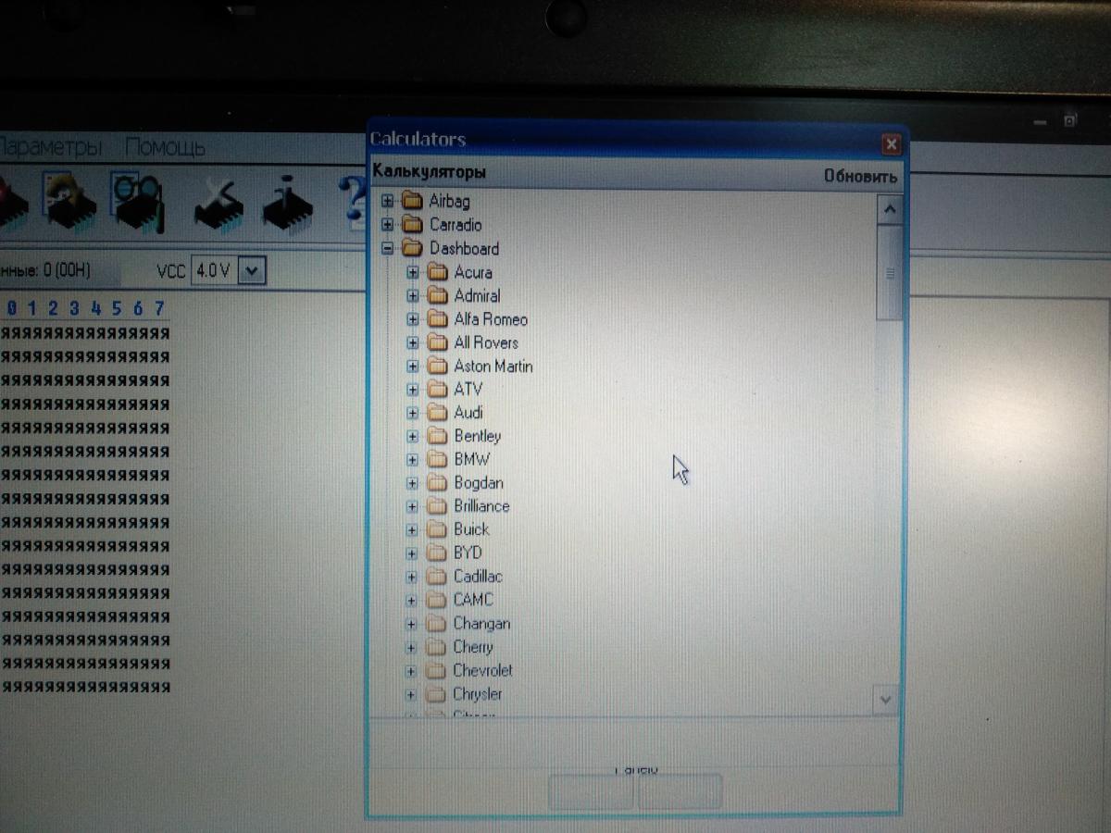Expand the Aston Martin folder
The height and width of the screenshot is (833, 1111).
click(x=413, y=366)
